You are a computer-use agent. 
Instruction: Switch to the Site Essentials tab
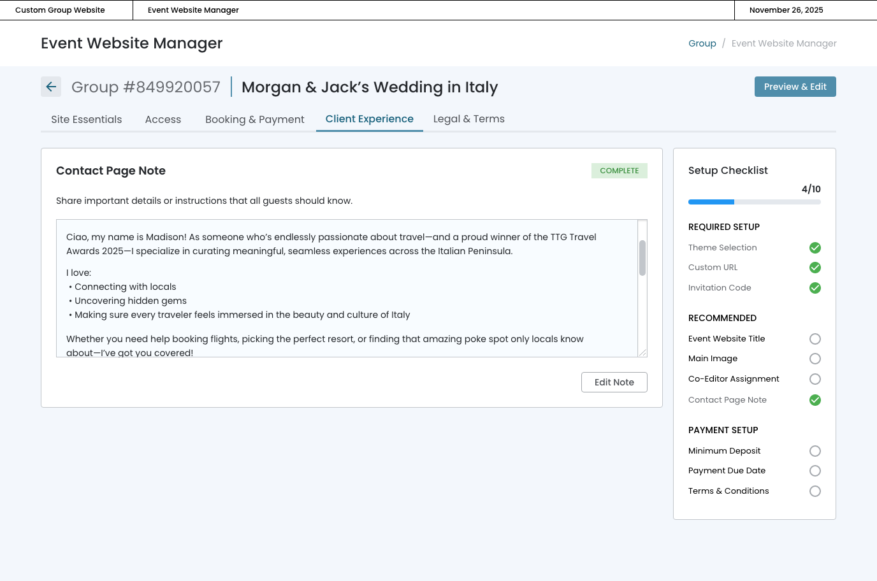[87, 120]
